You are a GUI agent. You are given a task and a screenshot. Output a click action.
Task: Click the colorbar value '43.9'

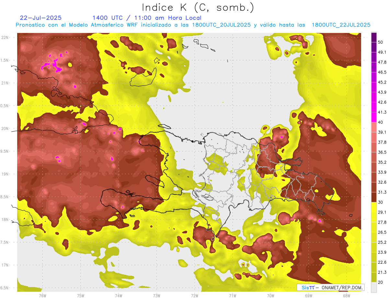point(382,92)
